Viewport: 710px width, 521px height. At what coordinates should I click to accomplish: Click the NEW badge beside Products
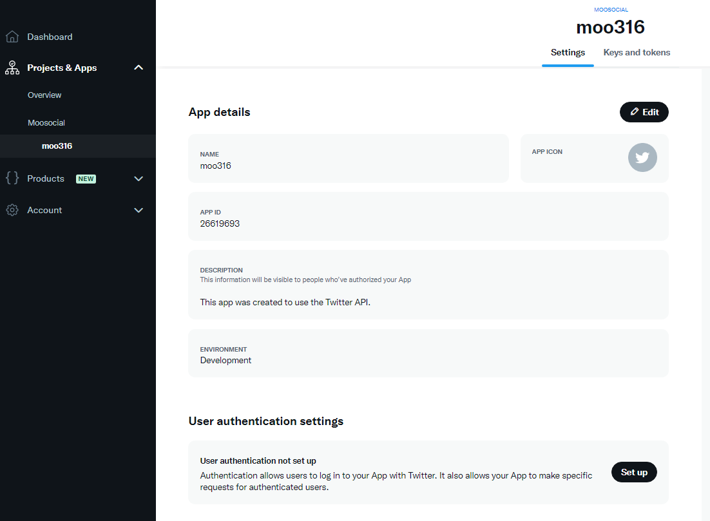pyautogui.click(x=86, y=179)
